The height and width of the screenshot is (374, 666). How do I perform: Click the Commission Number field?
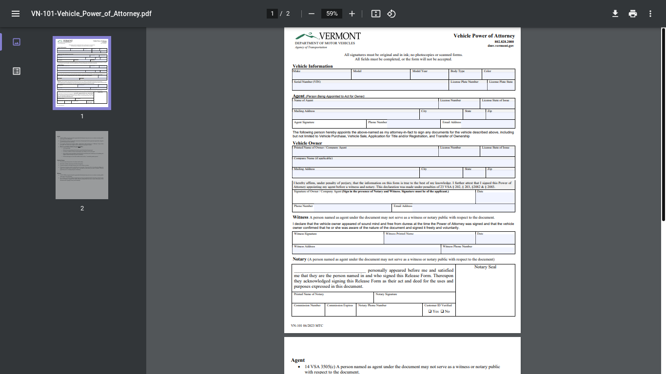pyautogui.click(x=309, y=310)
